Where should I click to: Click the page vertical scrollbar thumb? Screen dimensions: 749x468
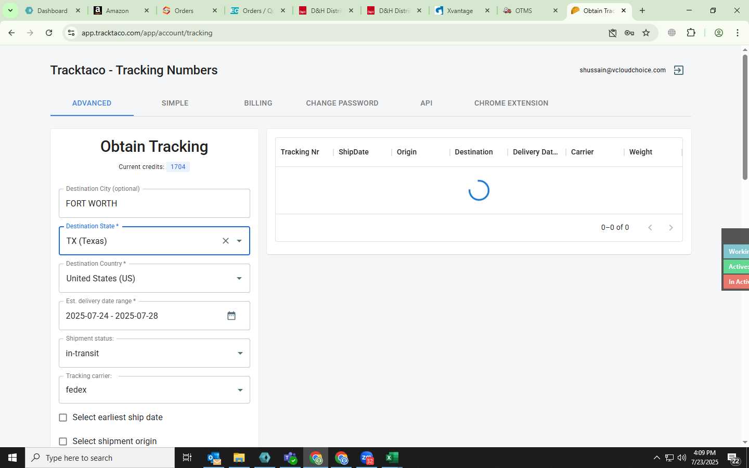745,117
